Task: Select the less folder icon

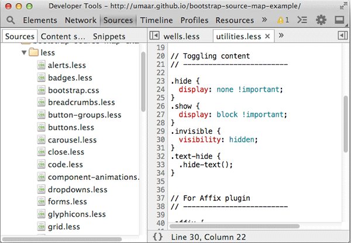Action: pyautogui.click(x=34, y=53)
